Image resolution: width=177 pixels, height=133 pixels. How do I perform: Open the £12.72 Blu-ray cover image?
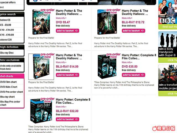(x=107, y=22)
